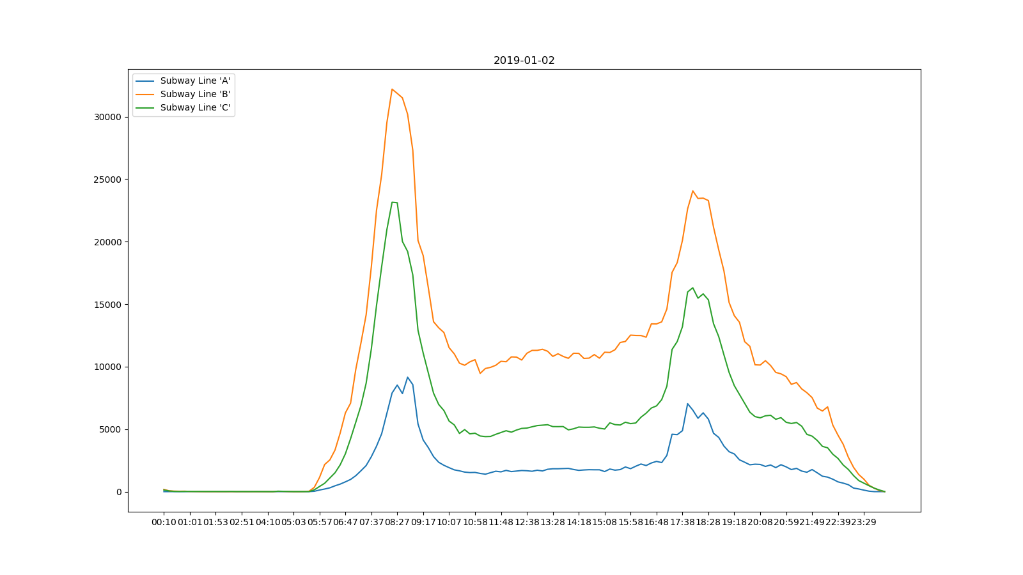Screen dimensions: 1023x575
Task: Click x-axis label 17:38
Action: [682, 522]
